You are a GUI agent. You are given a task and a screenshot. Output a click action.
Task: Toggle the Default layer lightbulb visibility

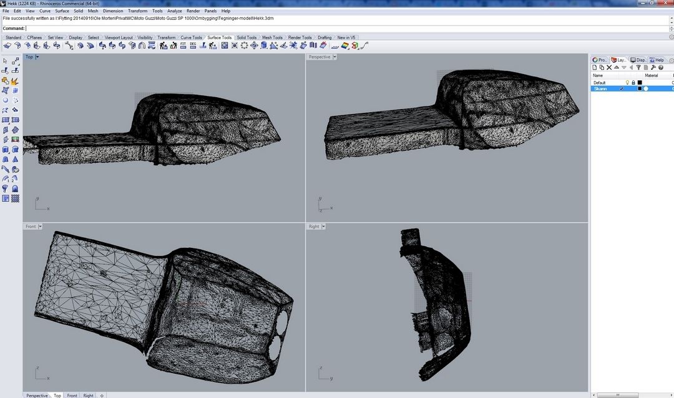tap(627, 82)
